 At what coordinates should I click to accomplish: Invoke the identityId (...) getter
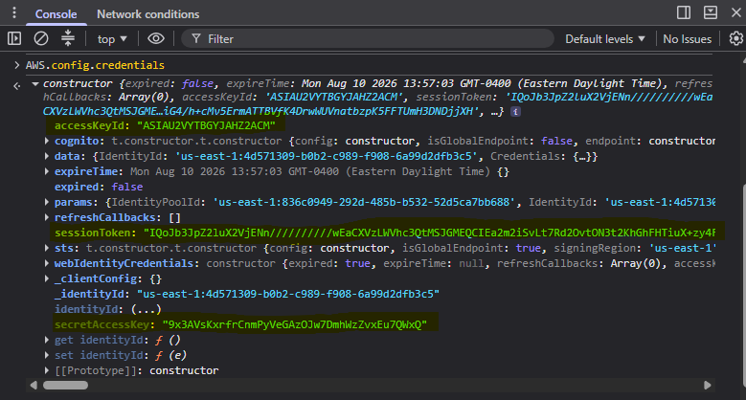point(147,309)
